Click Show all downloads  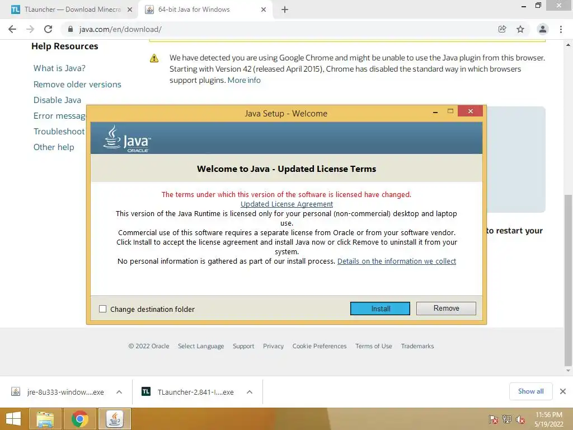530,391
